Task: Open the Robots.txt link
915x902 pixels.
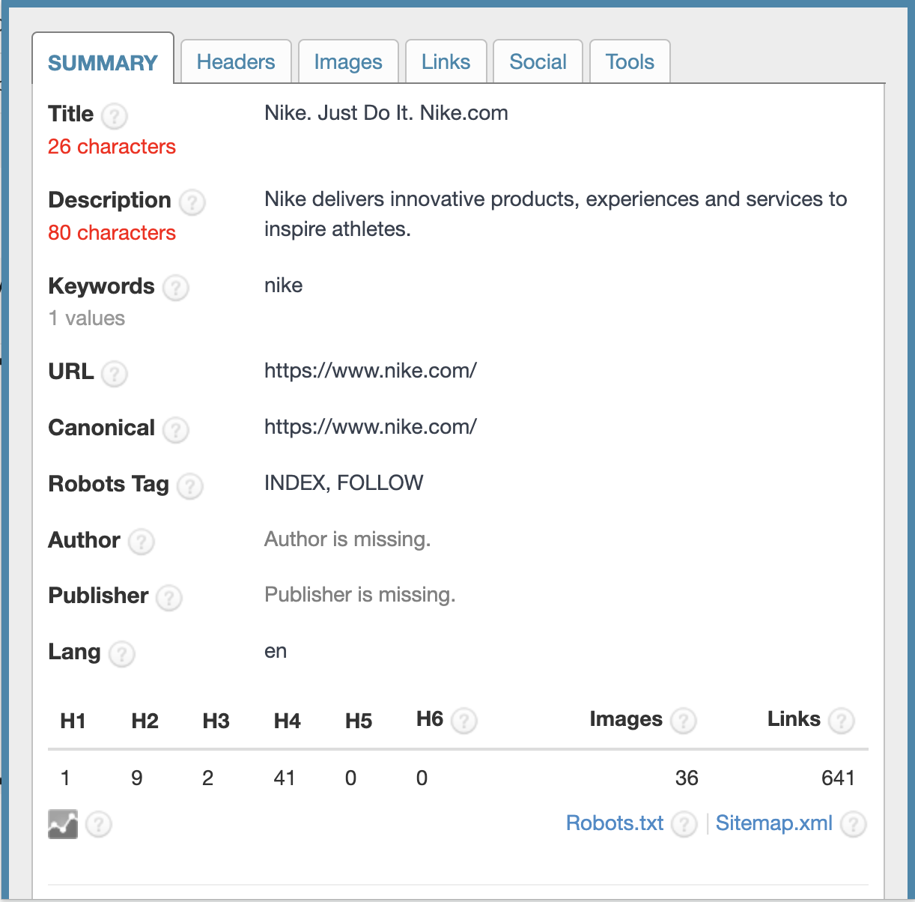Action: 614,823
